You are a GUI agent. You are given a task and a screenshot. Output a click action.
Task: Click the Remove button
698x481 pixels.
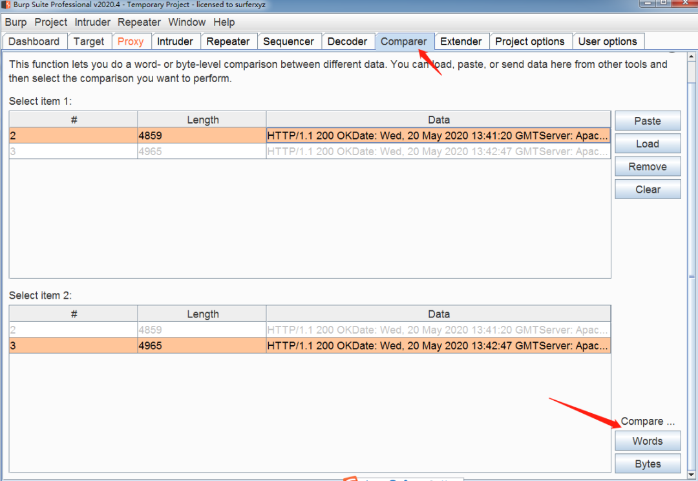648,166
